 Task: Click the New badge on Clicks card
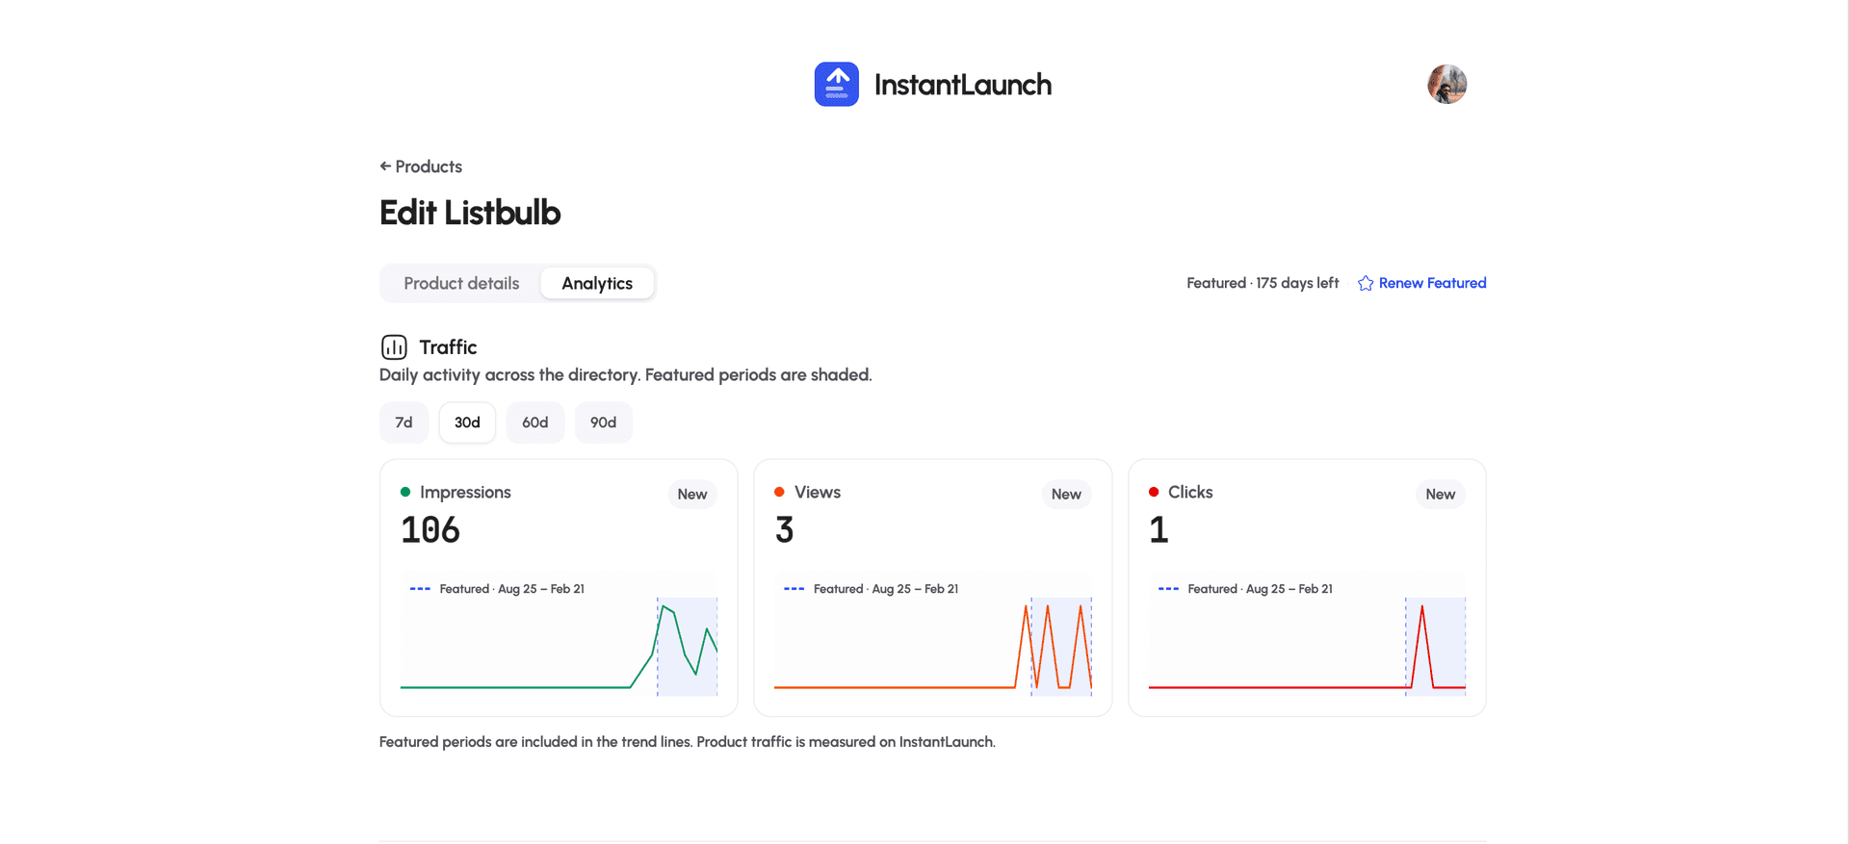click(x=1441, y=494)
